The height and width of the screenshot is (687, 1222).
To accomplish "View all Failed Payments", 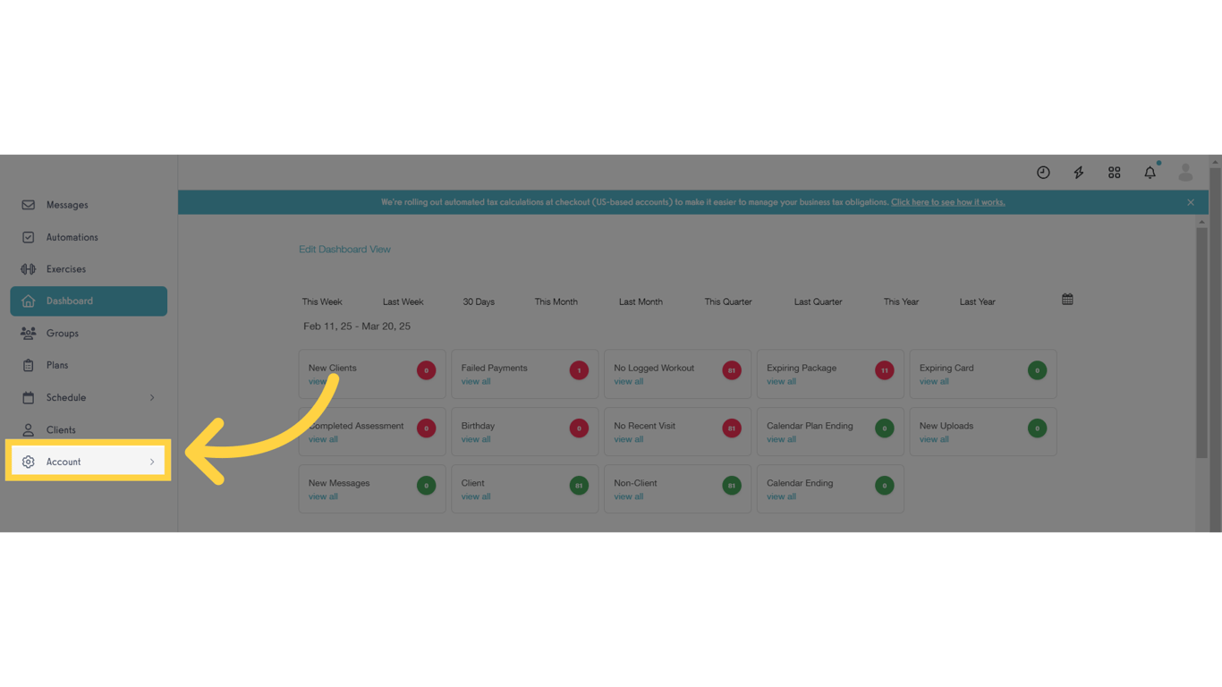I will (476, 382).
